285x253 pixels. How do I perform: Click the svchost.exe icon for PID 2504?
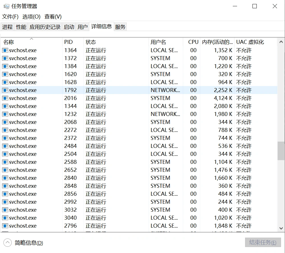(x=5, y=154)
